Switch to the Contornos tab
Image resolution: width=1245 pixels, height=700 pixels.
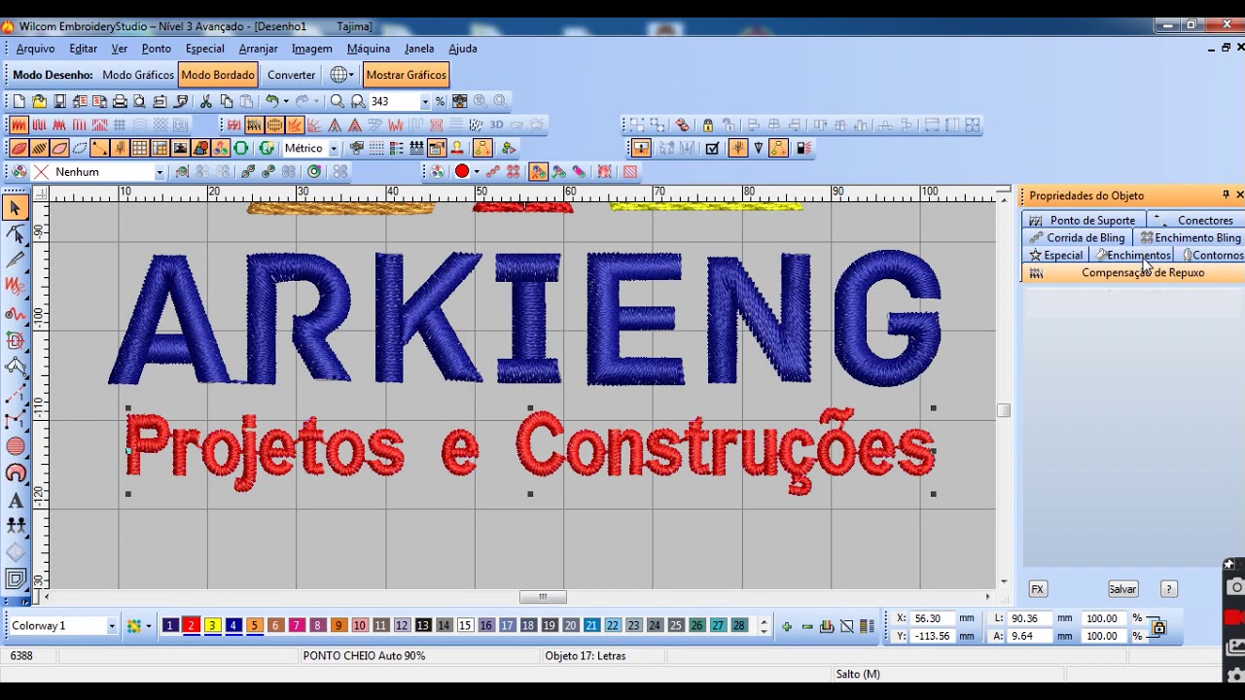1212,255
